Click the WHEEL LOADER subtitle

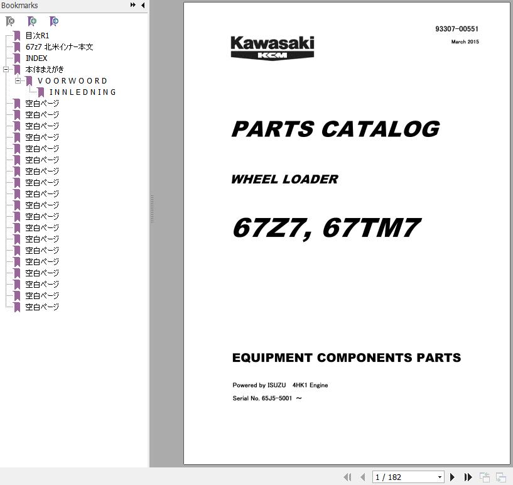[x=284, y=179]
